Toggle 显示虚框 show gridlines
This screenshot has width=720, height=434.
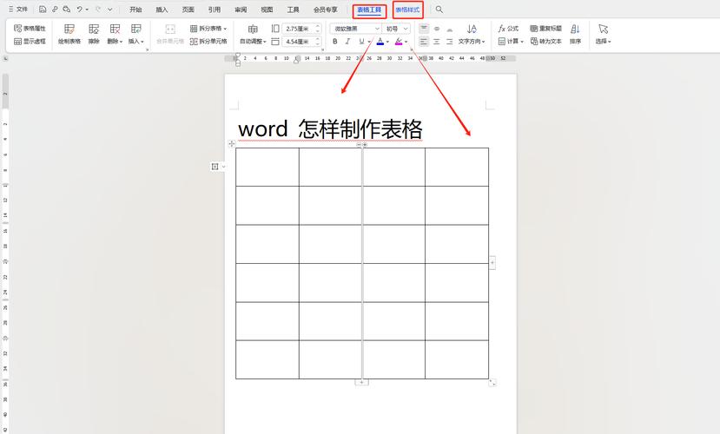(30, 42)
